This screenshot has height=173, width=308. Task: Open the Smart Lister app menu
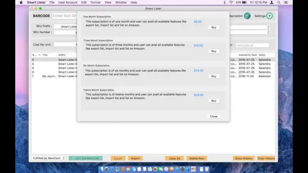pos(36,2)
